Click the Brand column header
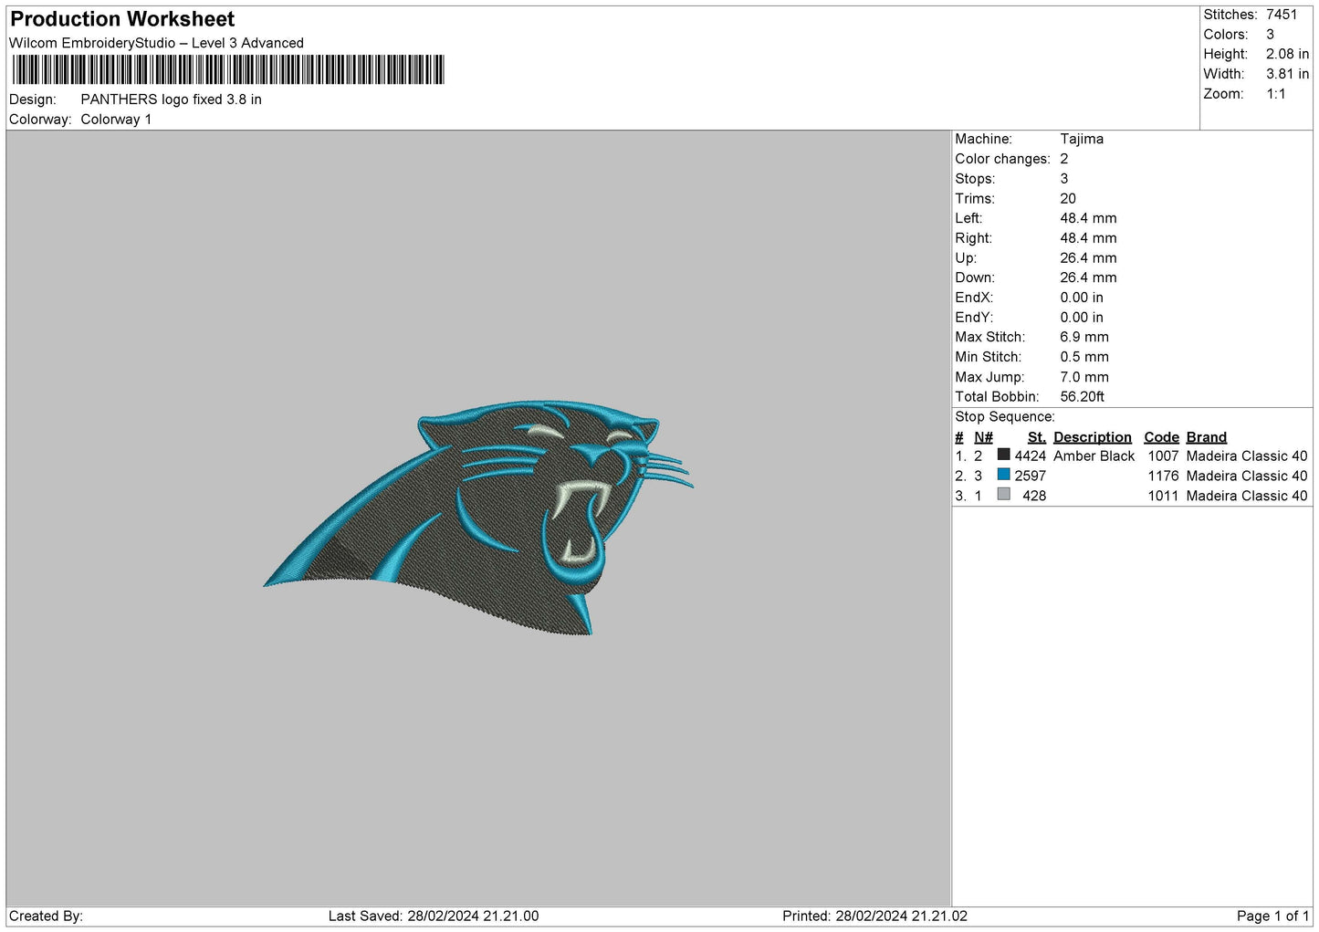 click(1206, 437)
